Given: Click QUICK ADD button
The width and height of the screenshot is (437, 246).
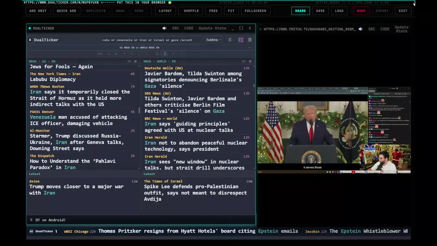Looking at the screenshot, I should tap(66, 11).
